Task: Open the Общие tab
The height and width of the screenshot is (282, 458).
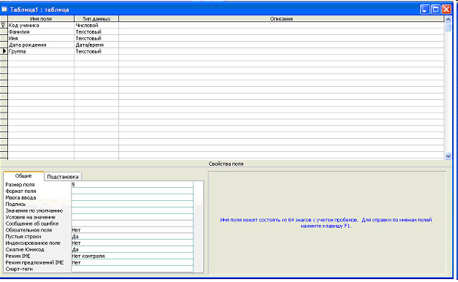Action: (x=23, y=176)
